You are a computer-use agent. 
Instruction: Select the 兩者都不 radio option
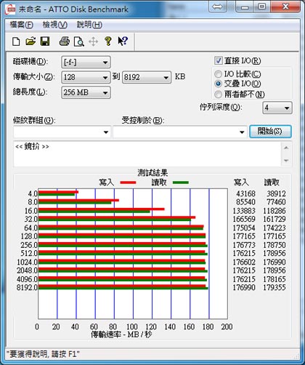218,95
